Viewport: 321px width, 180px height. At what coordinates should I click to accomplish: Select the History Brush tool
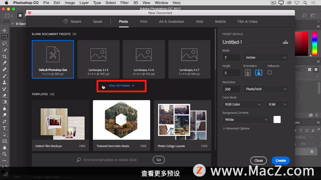(4, 89)
